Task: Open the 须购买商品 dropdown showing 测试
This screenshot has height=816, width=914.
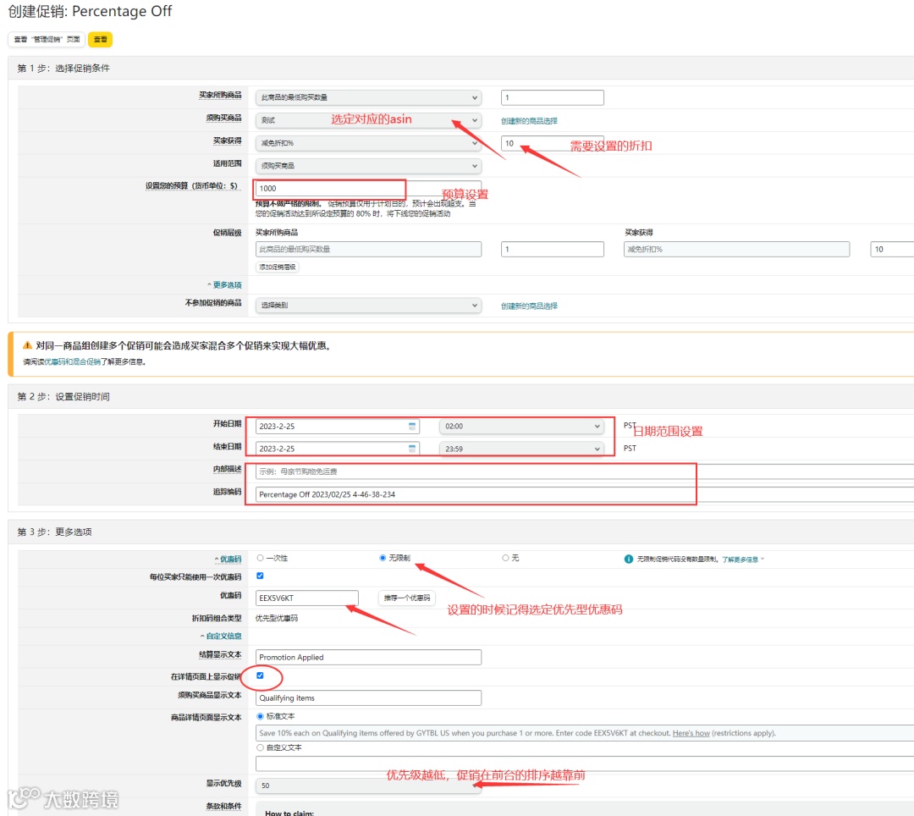Action: point(368,120)
